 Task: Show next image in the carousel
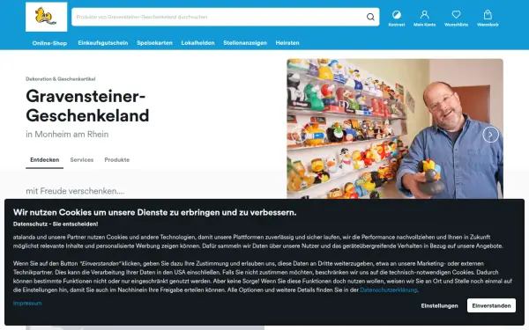[x=490, y=135]
